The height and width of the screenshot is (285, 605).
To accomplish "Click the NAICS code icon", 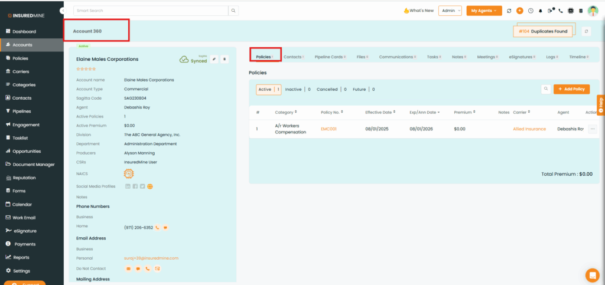I will 128,173.
